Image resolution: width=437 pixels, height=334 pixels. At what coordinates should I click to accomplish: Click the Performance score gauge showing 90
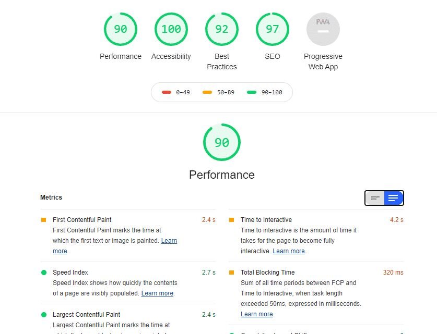[x=121, y=29]
